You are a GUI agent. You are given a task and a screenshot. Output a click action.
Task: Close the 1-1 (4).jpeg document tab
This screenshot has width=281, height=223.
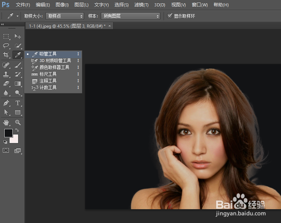(110, 26)
